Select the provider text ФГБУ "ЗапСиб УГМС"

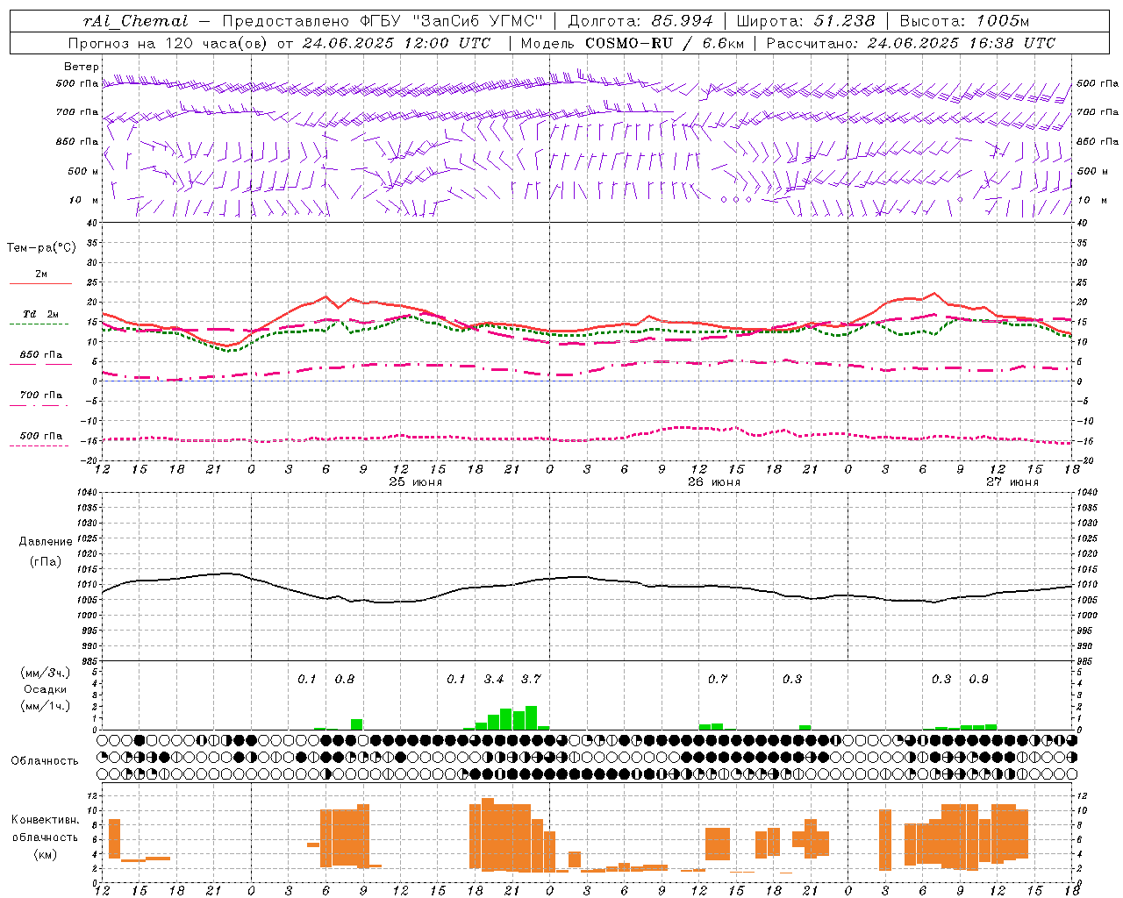pyautogui.click(x=452, y=21)
